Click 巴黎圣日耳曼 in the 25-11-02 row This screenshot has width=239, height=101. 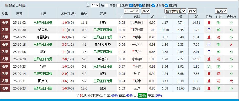[43, 23]
